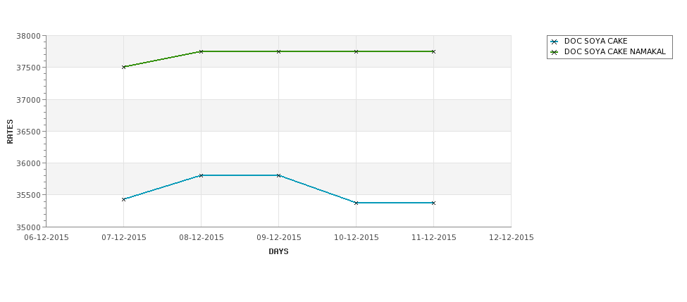687x302 pixels.
Task: Click the DOC SOYA CAKE NAMAKAL legend marker
Action: pyautogui.click(x=555, y=52)
